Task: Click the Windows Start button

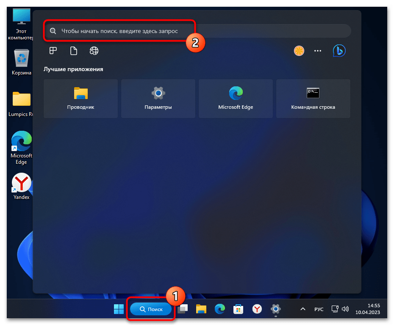Action: pos(119,309)
